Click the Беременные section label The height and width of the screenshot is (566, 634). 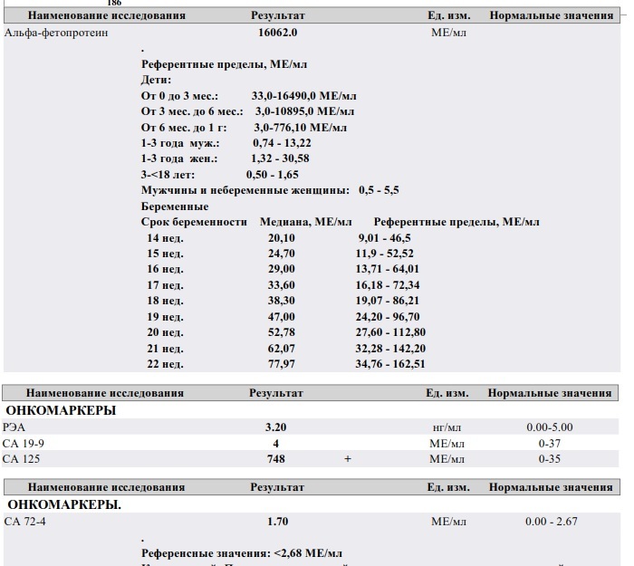[175, 206]
